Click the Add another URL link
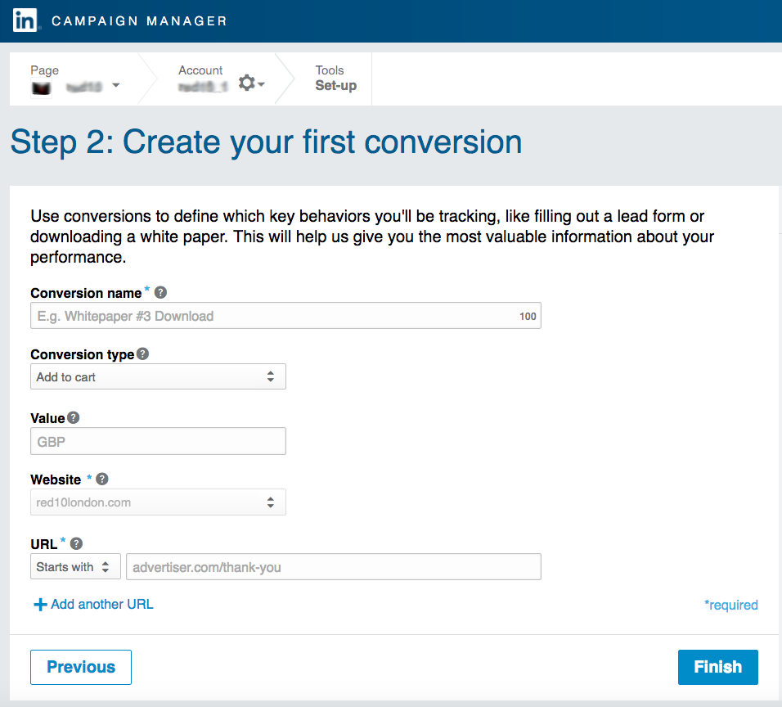 102,605
